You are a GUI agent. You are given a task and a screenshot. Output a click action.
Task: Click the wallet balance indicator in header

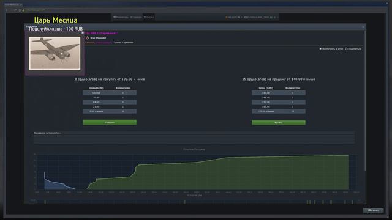pos(233,18)
